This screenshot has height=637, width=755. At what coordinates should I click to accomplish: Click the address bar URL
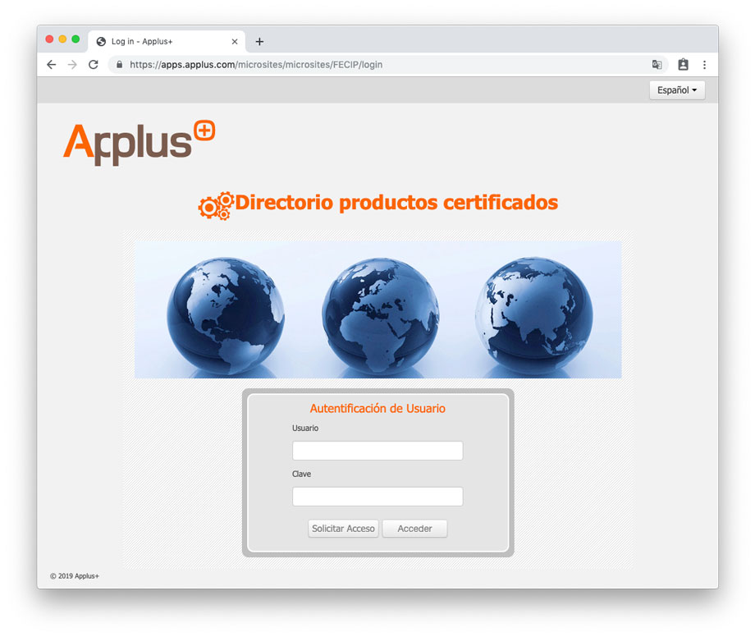point(256,65)
